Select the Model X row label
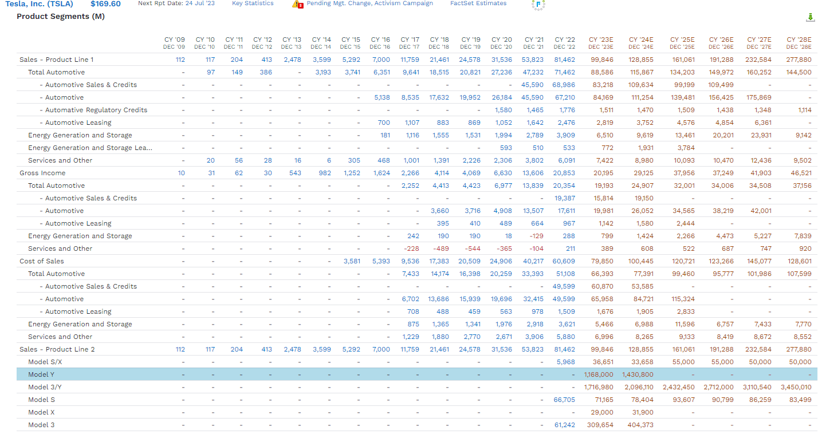The height and width of the screenshot is (434, 818). pyautogui.click(x=41, y=412)
